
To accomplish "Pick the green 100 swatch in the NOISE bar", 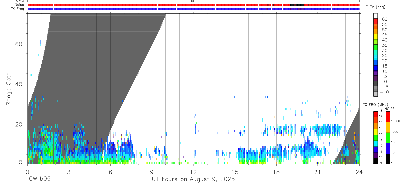I will point(388,137).
